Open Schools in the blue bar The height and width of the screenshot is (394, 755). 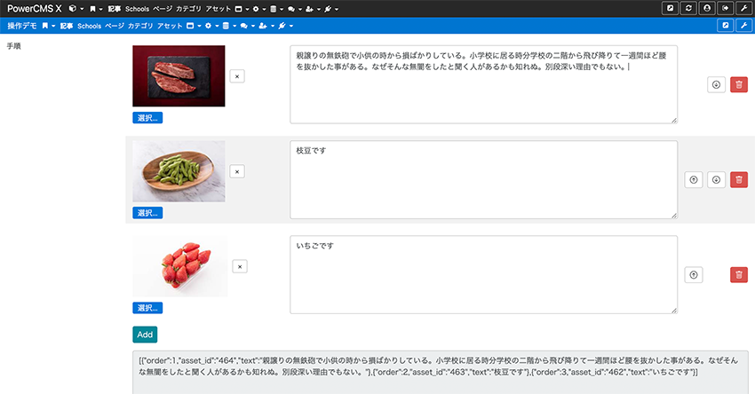pos(89,26)
